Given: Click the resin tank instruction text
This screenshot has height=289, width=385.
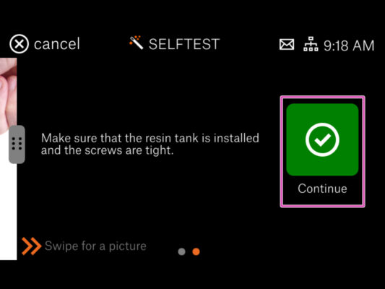Looking at the screenshot, I should (150, 144).
